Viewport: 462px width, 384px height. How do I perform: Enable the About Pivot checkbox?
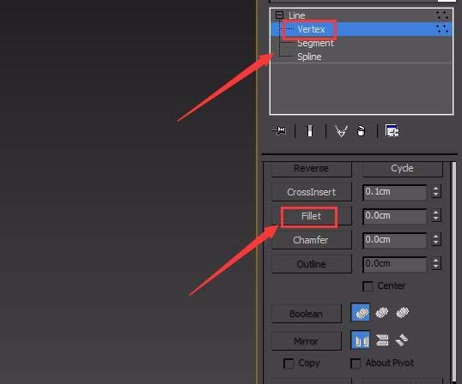point(356,363)
